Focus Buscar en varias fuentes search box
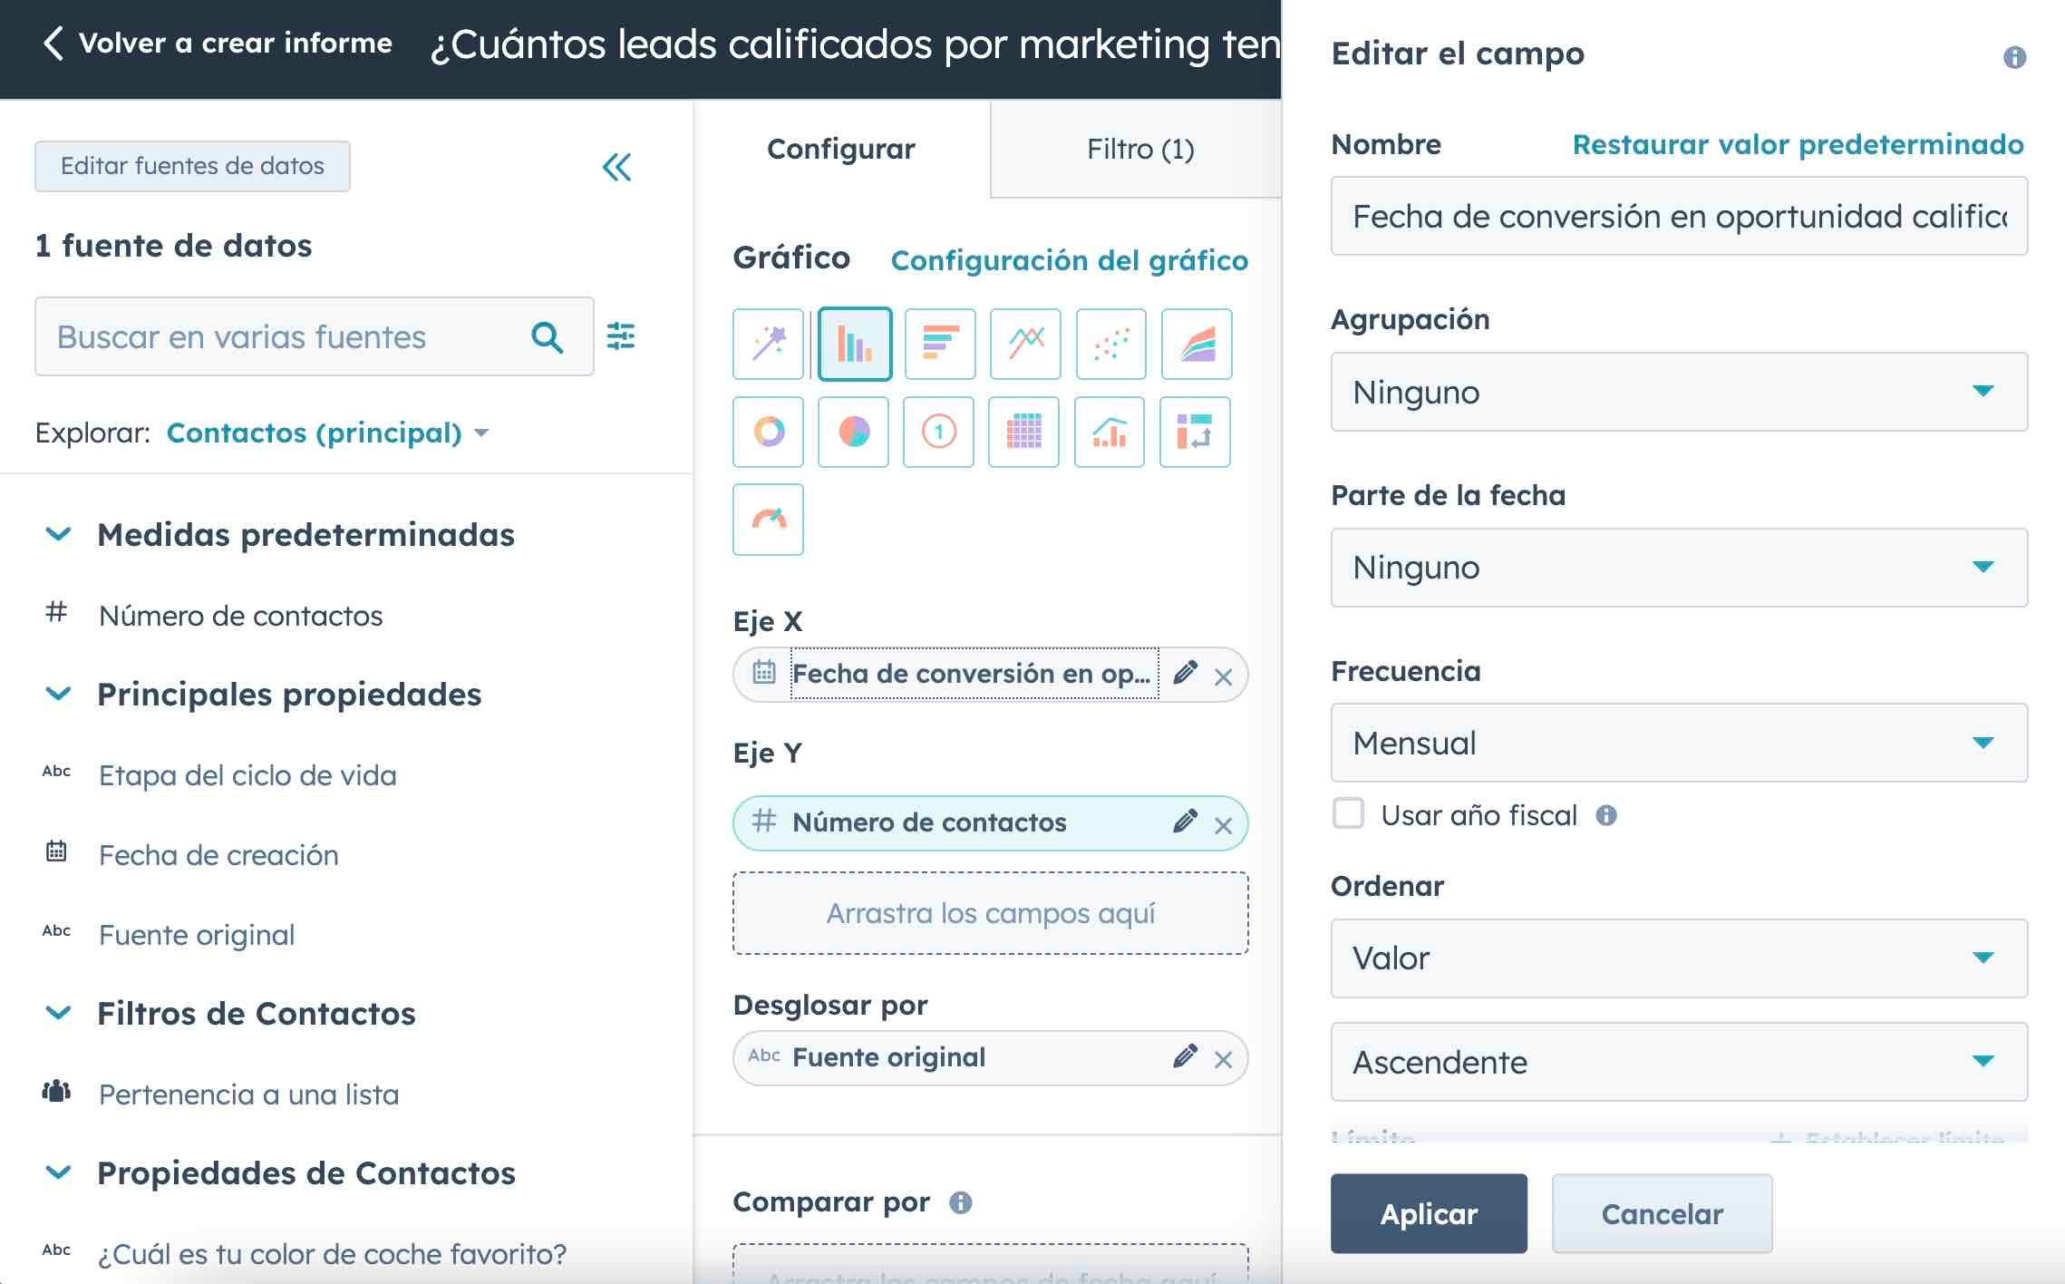The width and height of the screenshot is (2065, 1284). pos(314,336)
